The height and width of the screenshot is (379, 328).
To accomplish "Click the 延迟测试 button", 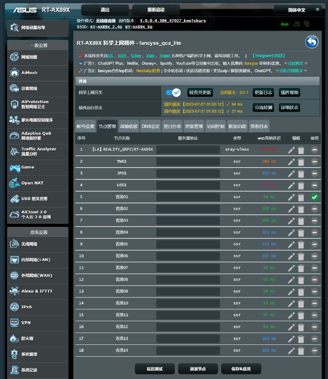I will pyautogui.click(x=155, y=369).
